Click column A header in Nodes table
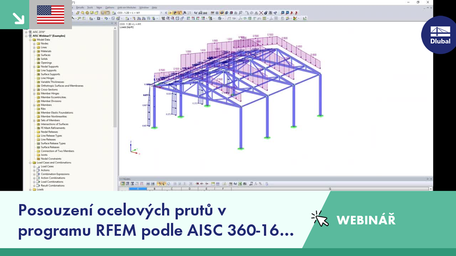This screenshot has width=456, height=256. (x=138, y=188)
